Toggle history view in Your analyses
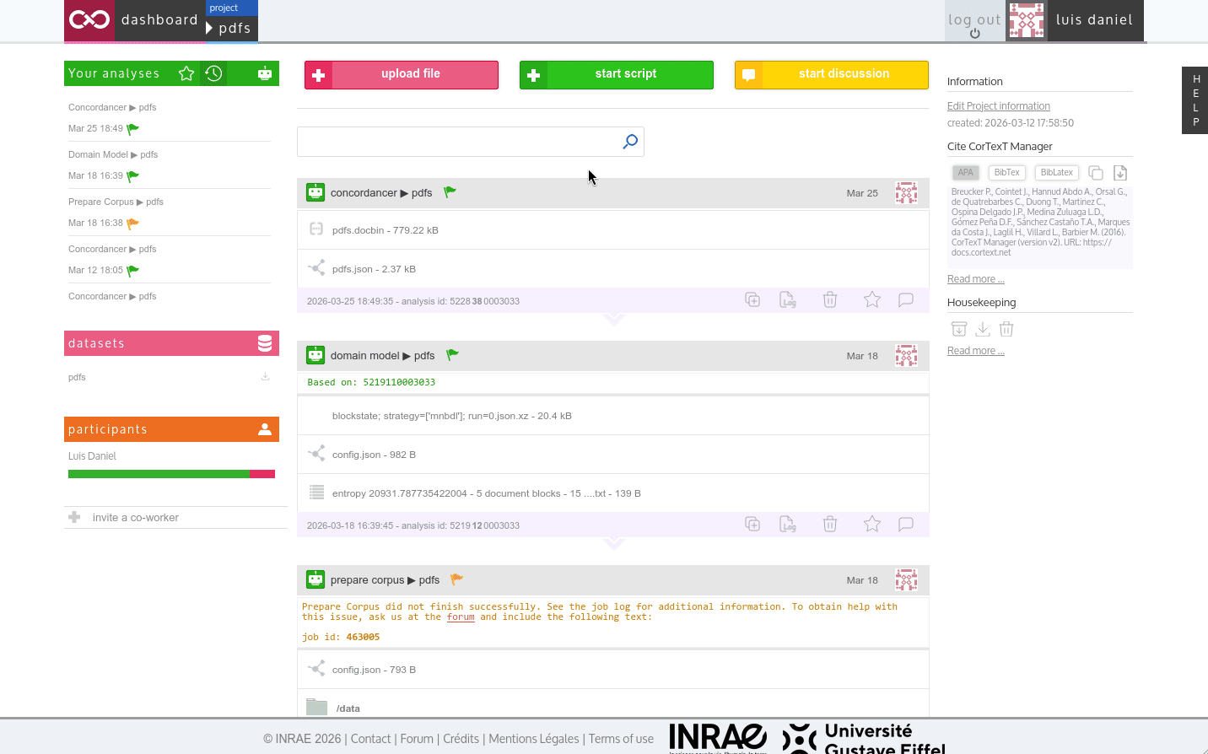 tap(214, 73)
